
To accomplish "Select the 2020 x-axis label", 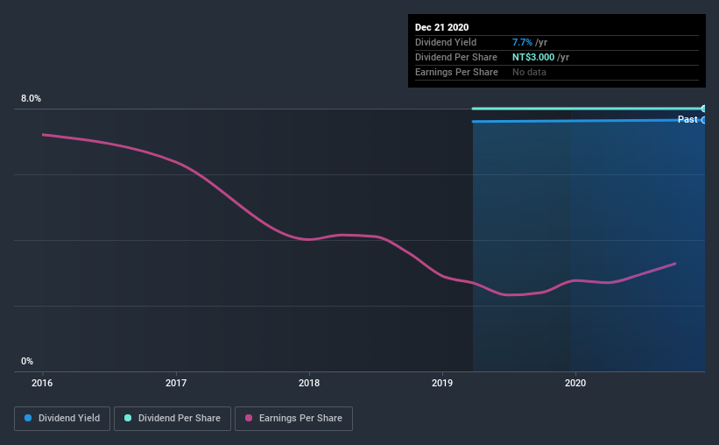I will [575, 383].
